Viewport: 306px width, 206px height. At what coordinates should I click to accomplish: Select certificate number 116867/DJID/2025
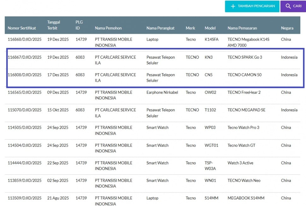point(25,57)
